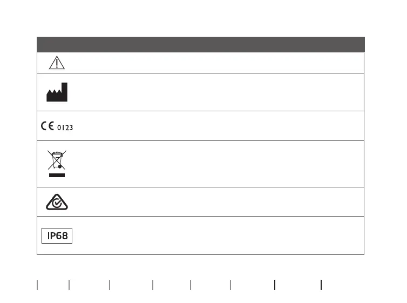407x303 pixels.
Task: Click the 0123 notified body number
Action: click(65, 127)
